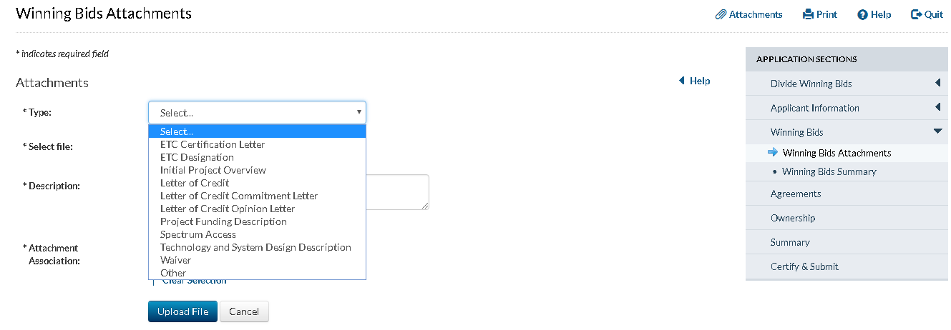Pick Spectrum Access from the list
951x330 pixels.
pyautogui.click(x=198, y=234)
